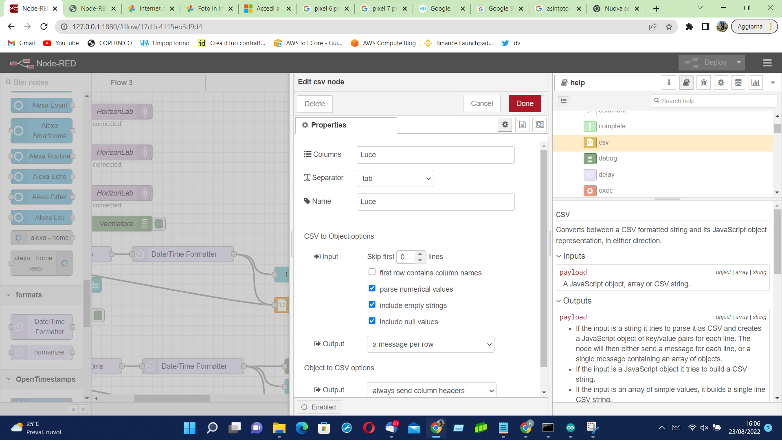Open the node settings gear icon
Viewport: 782px width, 440px height.
pos(505,125)
